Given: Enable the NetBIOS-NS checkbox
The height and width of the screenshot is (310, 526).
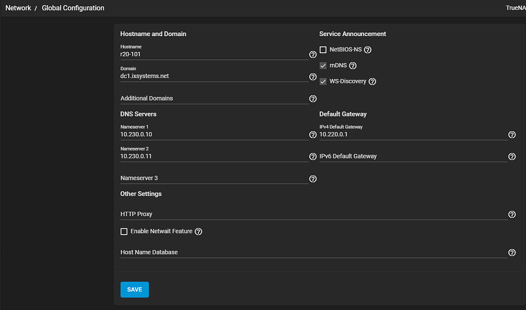Looking at the screenshot, I should pos(323,50).
